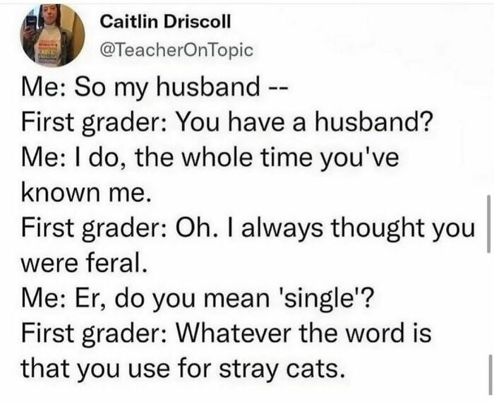Click the line 'Me: I do, the whole time you've'

(210, 158)
